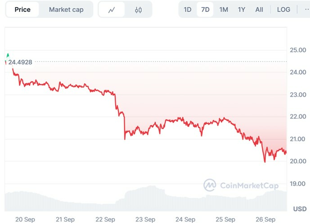Click the USD currency label
Viewport: 310px width, 223px height.
[x=300, y=209]
